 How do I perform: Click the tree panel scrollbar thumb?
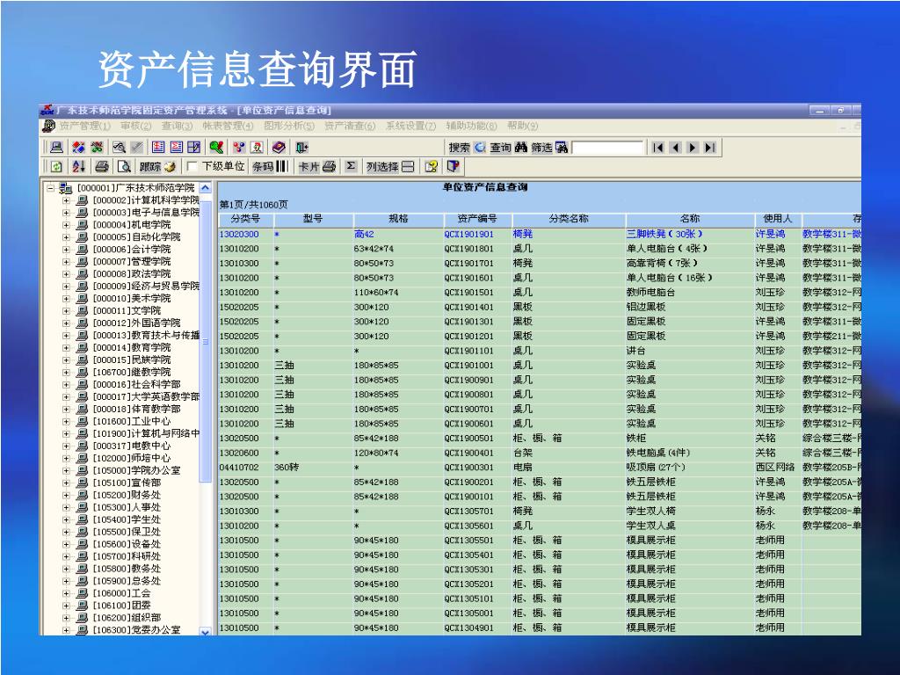point(205,342)
